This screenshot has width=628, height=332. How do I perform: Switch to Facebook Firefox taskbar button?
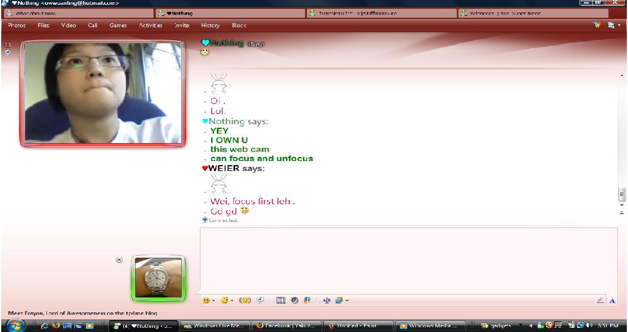coord(286,325)
